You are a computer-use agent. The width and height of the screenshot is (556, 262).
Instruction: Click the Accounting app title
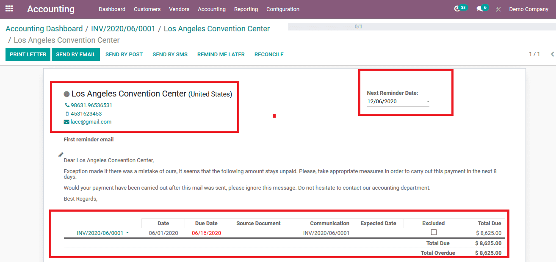(51, 9)
